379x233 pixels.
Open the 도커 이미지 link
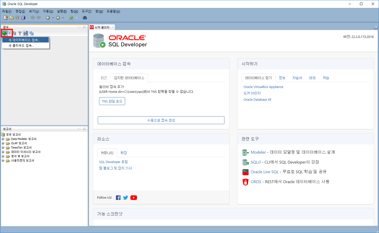click(252, 93)
